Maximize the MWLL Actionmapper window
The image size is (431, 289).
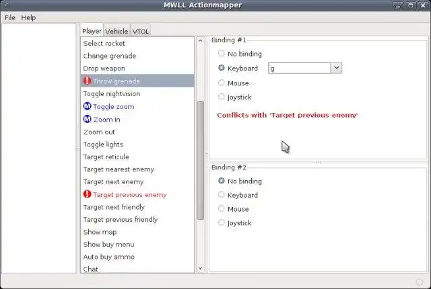(x=411, y=5)
